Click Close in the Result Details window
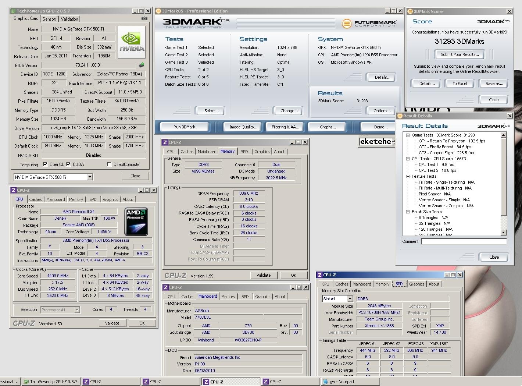 [x=494, y=257]
